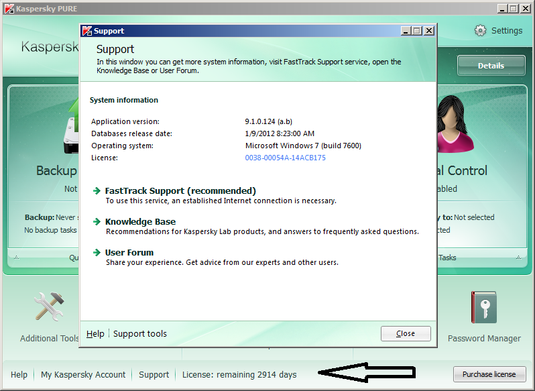
Task: Click Help in main window bottom bar
Action: tap(19, 375)
